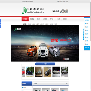The image size is (91, 91).
Task: Click the last hot keyword link
Action: click(x=56, y=24)
